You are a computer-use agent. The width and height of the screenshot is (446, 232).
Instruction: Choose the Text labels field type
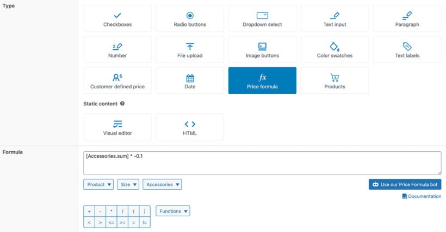[407, 49]
